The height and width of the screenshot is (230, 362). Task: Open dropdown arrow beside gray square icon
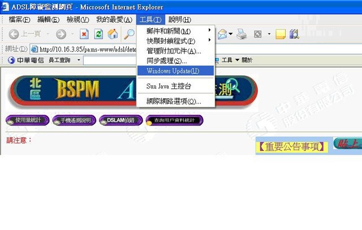point(269,34)
